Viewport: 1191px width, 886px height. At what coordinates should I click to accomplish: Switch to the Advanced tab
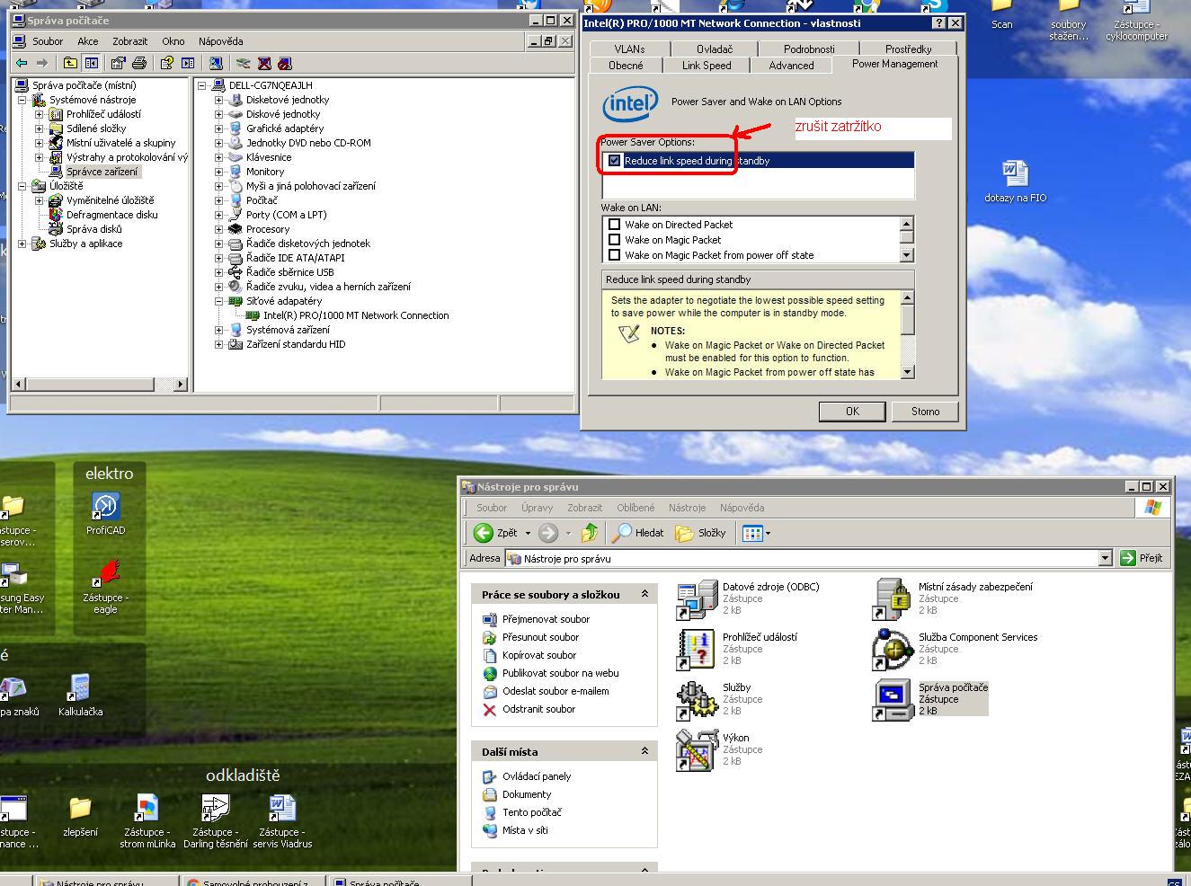tap(791, 66)
